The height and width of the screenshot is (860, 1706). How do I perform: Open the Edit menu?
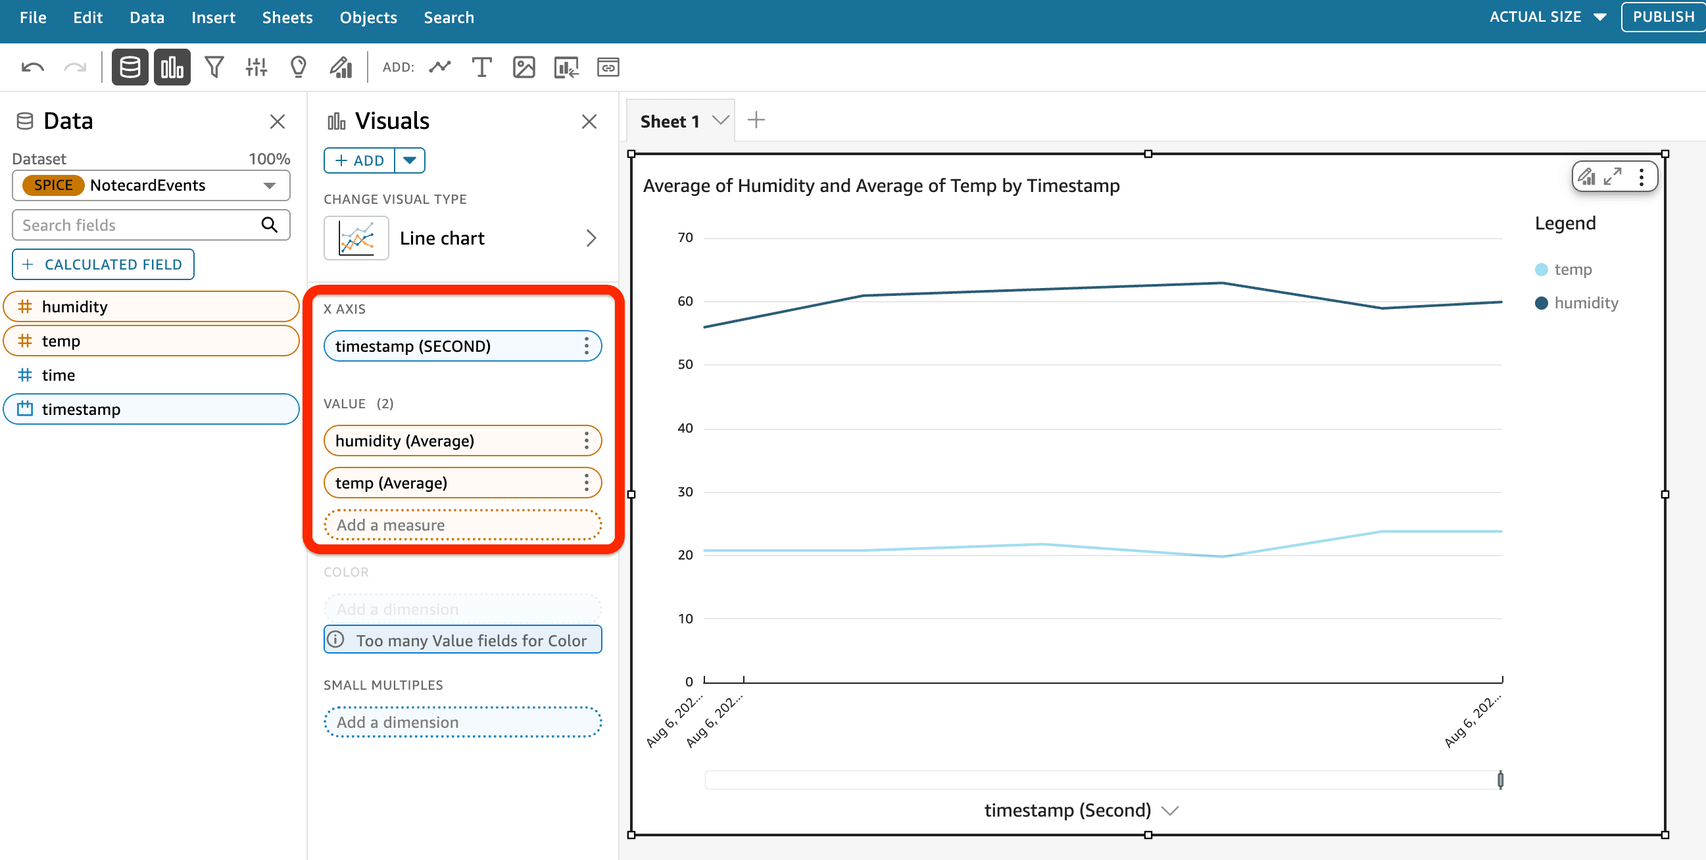pyautogui.click(x=88, y=18)
